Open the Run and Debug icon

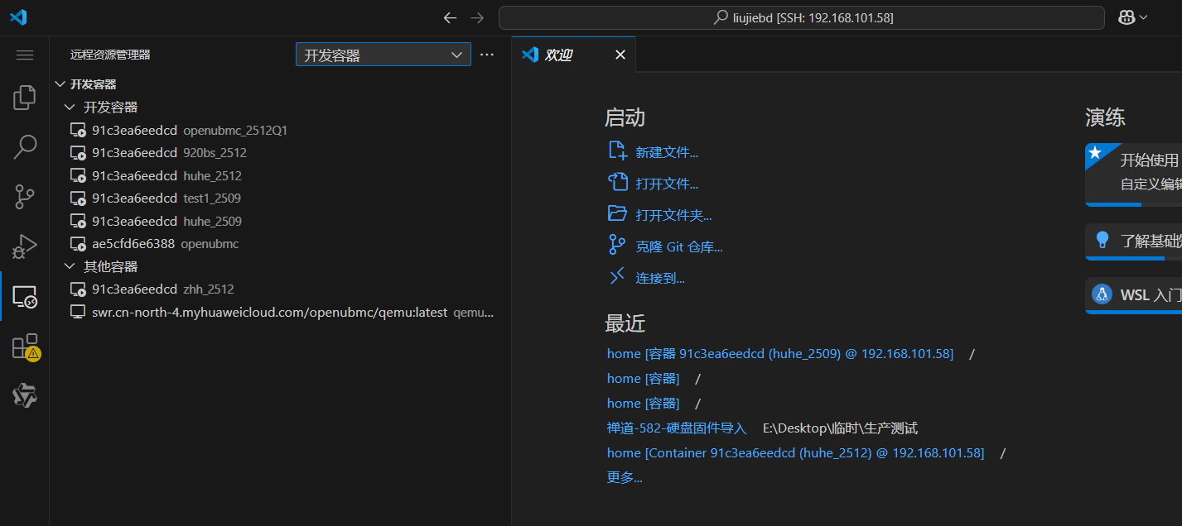click(x=25, y=246)
